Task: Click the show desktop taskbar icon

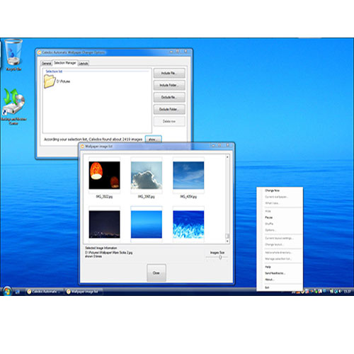Action: pyautogui.click(x=17, y=292)
